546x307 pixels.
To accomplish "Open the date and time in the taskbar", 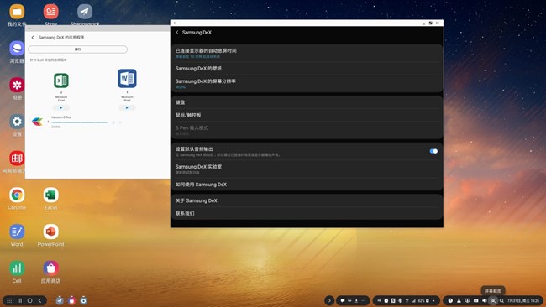I will (x=523, y=301).
